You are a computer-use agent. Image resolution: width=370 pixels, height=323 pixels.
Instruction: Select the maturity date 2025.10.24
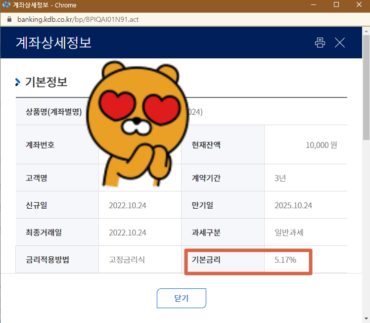(x=293, y=205)
